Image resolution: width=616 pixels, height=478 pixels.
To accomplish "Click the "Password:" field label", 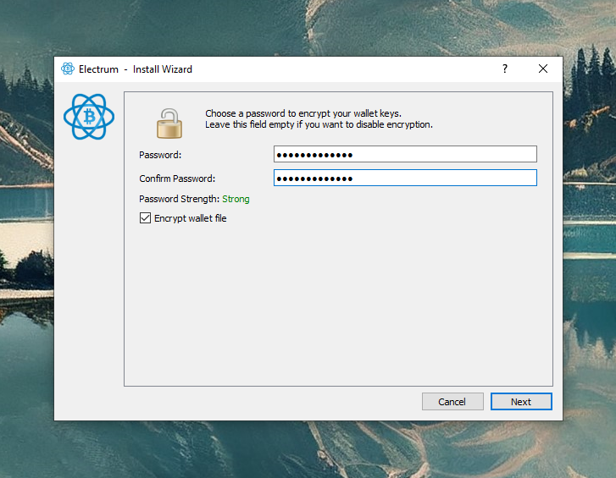I will (x=161, y=155).
